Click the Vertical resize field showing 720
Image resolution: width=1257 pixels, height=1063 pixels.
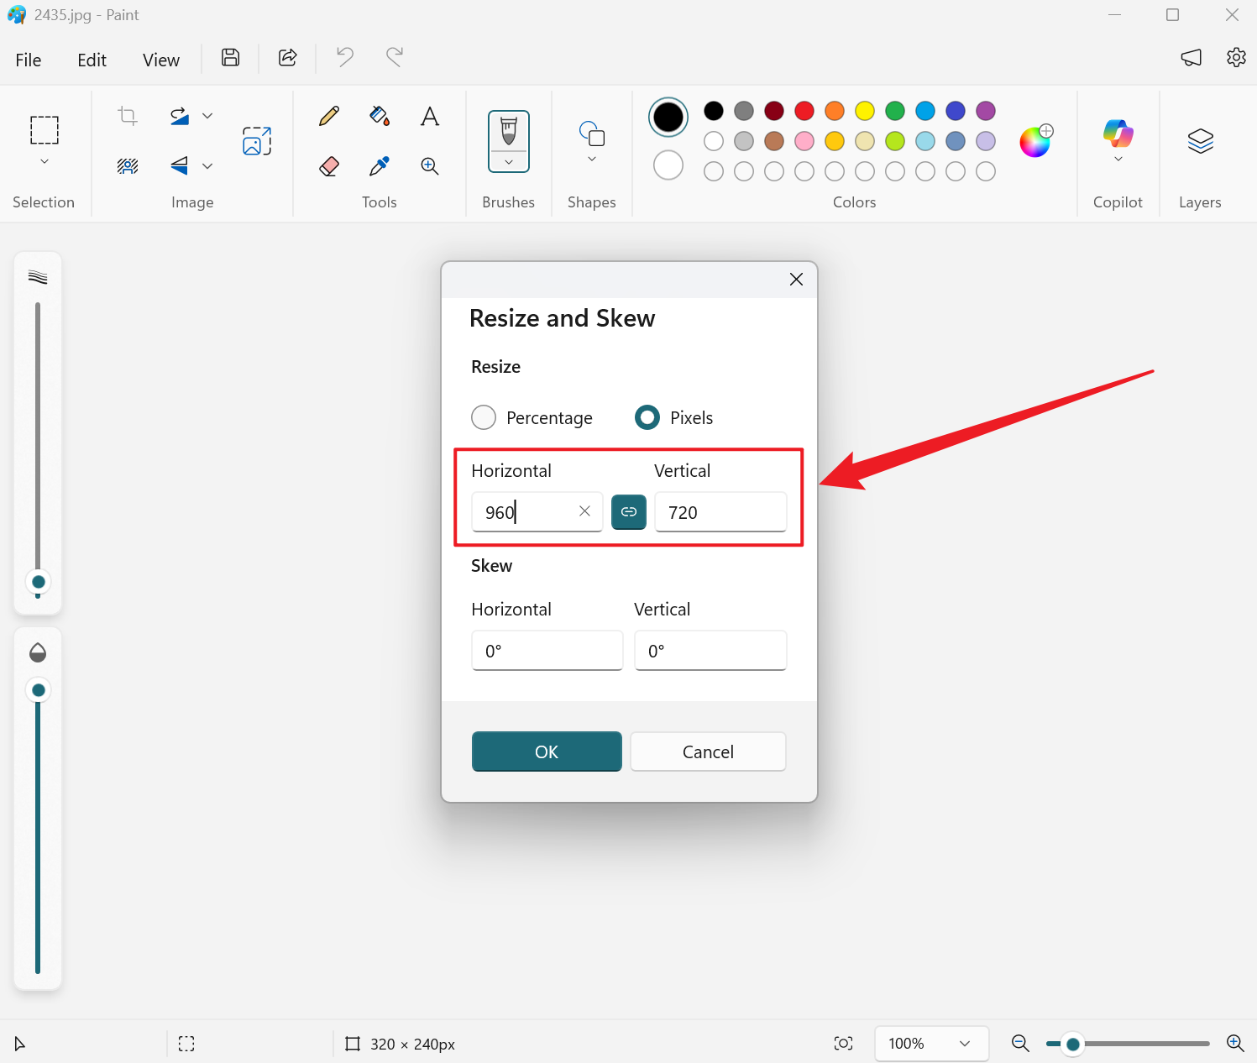click(x=720, y=512)
